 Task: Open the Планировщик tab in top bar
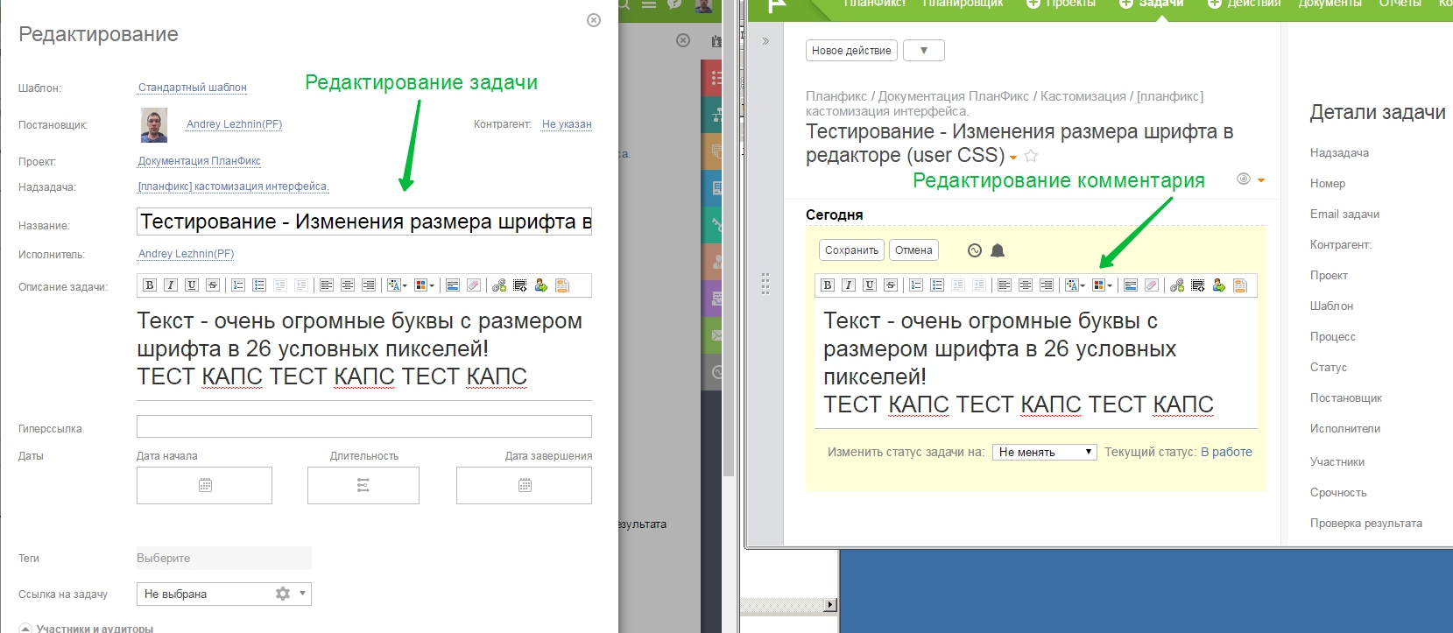point(963,4)
